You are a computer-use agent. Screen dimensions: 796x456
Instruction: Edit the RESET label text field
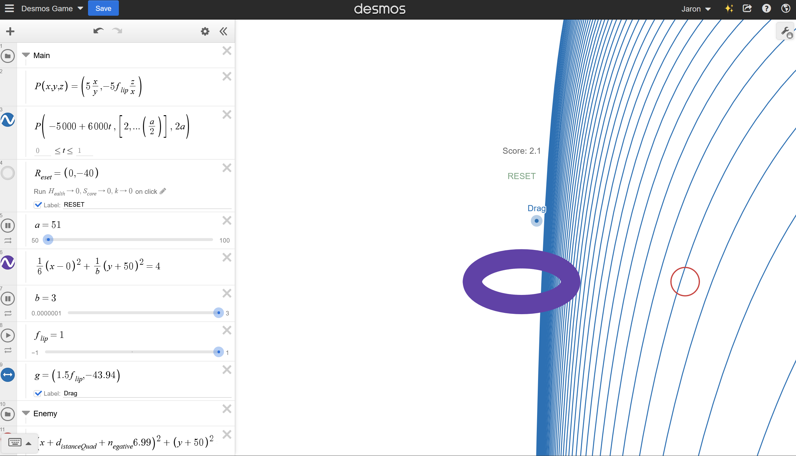[147, 205]
